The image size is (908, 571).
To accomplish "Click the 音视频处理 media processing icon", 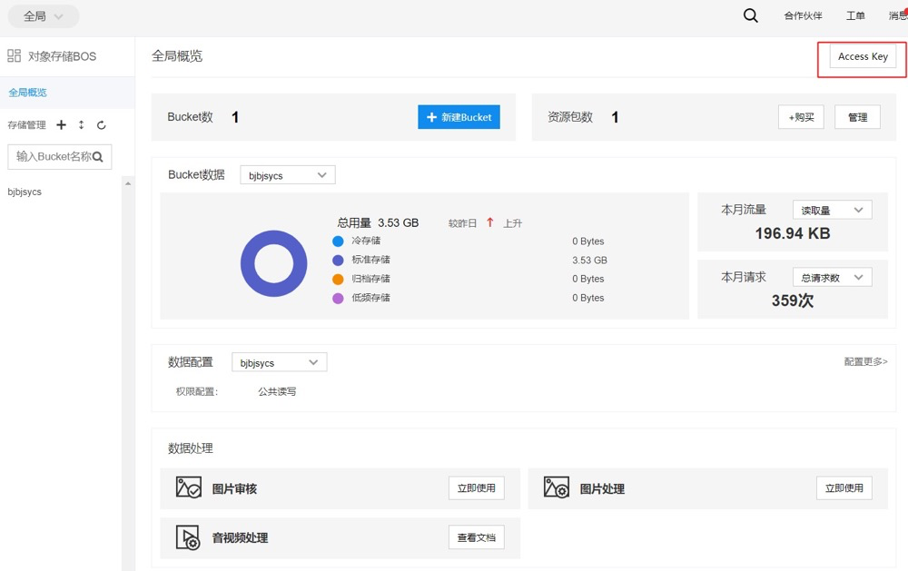I will click(188, 537).
